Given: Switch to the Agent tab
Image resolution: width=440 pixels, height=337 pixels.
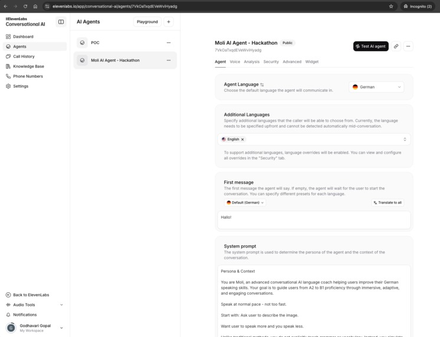Looking at the screenshot, I should pos(220,62).
